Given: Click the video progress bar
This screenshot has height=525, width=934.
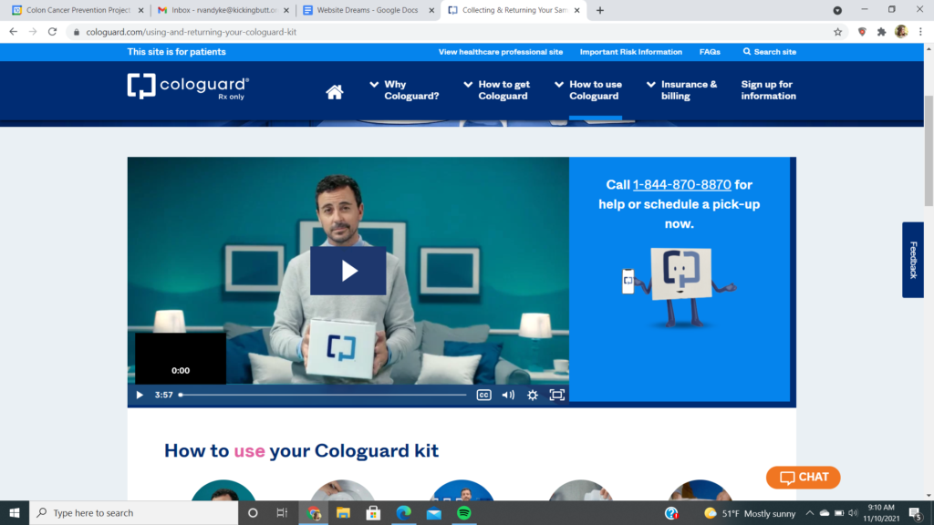Looking at the screenshot, I should point(323,395).
